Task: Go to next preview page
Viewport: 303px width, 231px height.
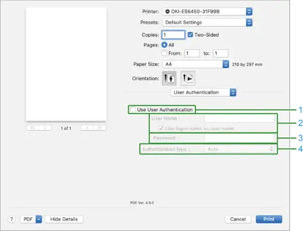Action: pyautogui.click(x=87, y=128)
